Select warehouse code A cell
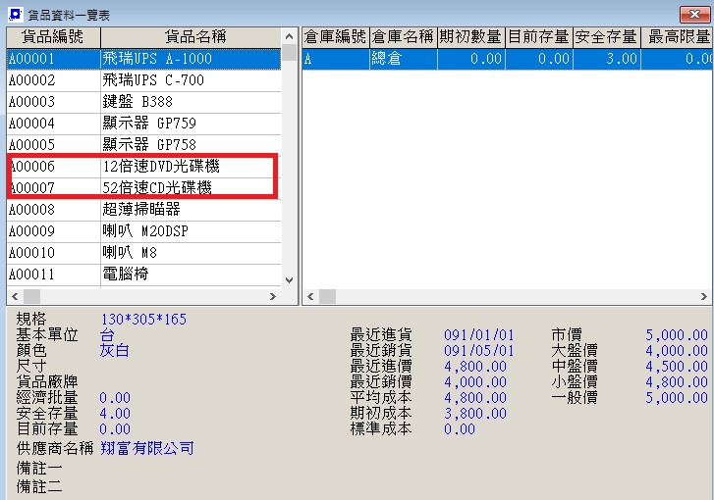This screenshot has height=500, width=714. click(336, 59)
